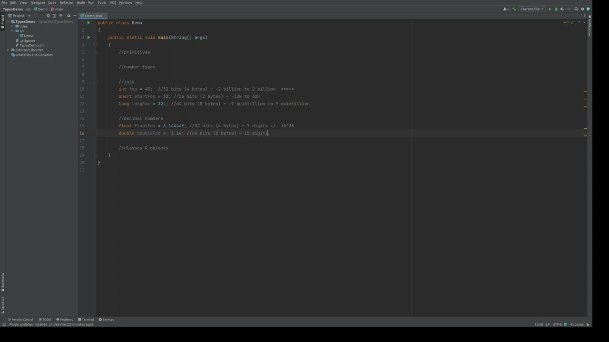Toggle fold marker at line 5 comment

coord(96,52)
